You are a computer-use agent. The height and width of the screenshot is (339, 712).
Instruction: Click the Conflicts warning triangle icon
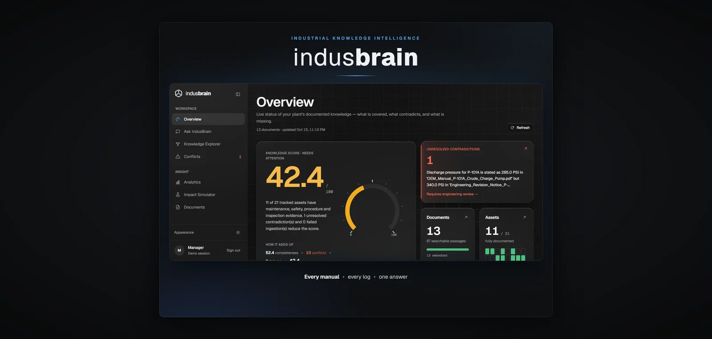tap(178, 157)
